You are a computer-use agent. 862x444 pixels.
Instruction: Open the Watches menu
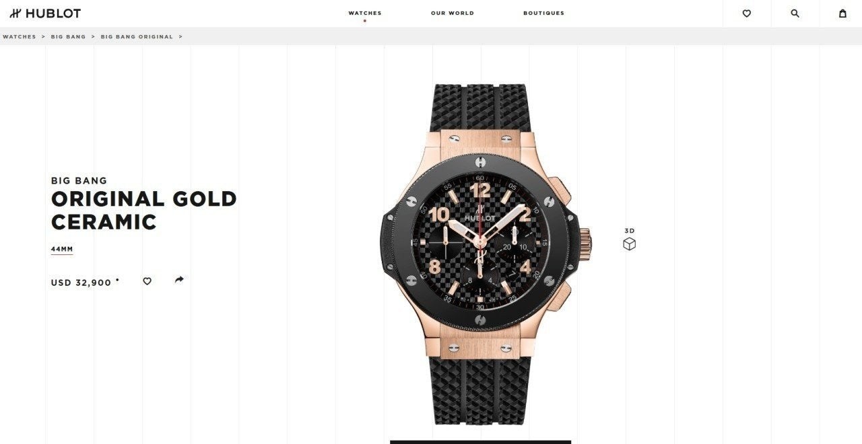tap(365, 13)
